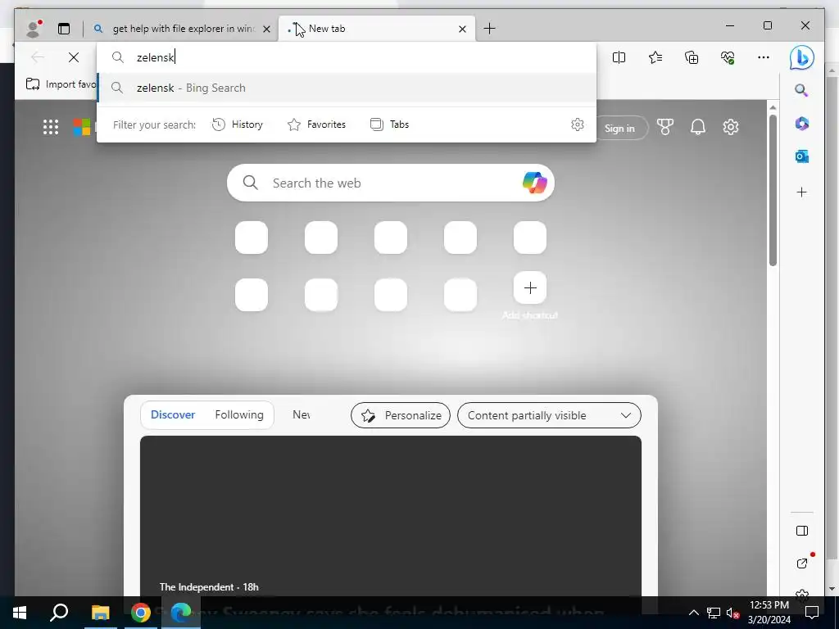The image size is (839, 629).
Task: Open the Rewards trophy icon
Action: click(665, 127)
